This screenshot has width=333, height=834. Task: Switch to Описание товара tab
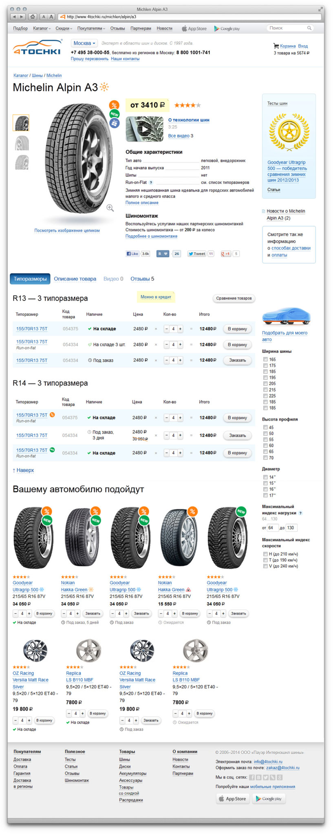(x=75, y=279)
